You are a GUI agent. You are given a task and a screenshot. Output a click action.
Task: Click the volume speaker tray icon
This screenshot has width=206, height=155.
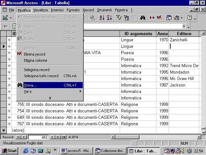coord(183,151)
